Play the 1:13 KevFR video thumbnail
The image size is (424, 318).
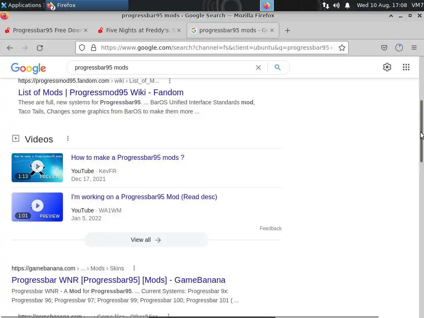click(x=37, y=168)
